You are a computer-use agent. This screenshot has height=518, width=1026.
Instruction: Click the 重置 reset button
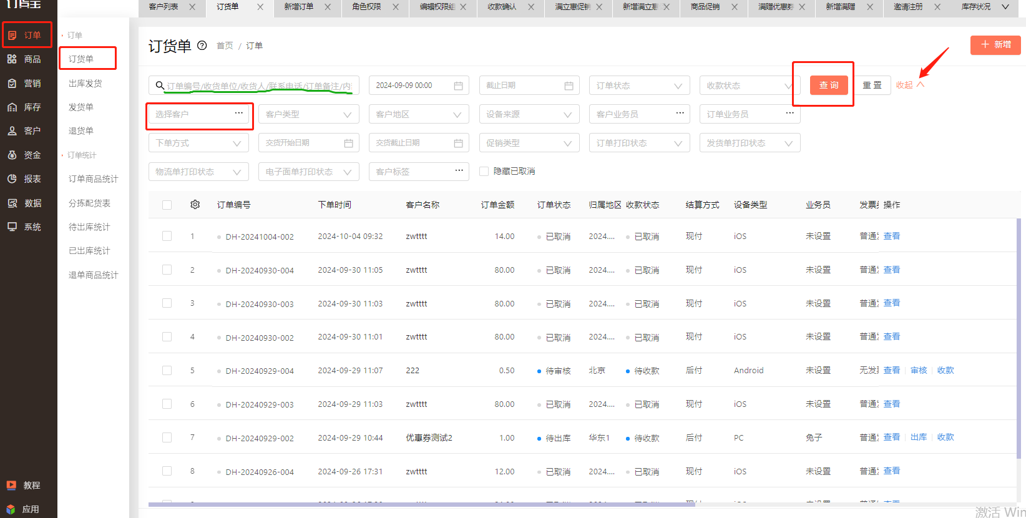(x=872, y=85)
